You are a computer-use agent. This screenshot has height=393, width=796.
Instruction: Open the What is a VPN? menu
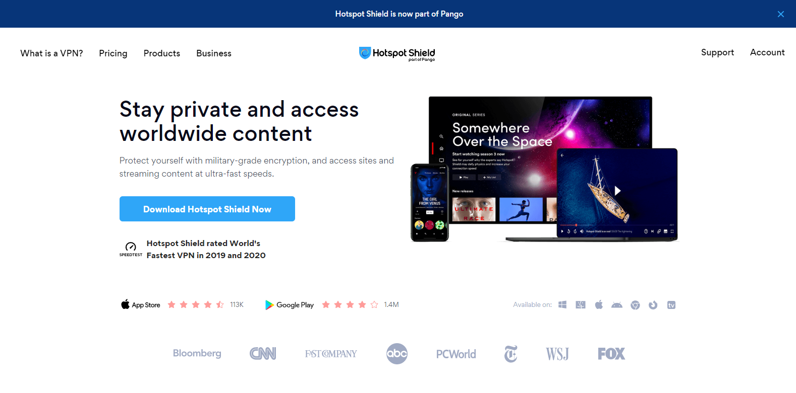coord(51,53)
